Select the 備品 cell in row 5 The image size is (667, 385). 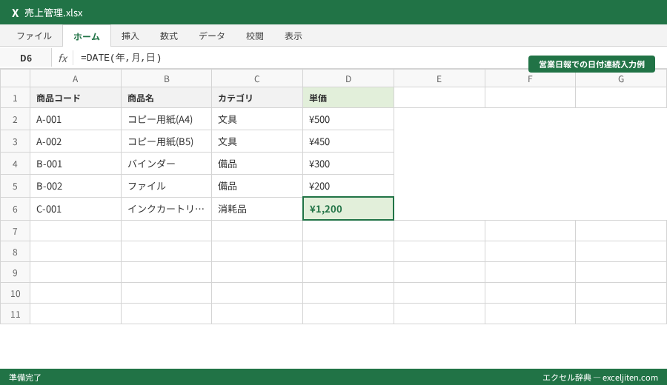[257, 186]
